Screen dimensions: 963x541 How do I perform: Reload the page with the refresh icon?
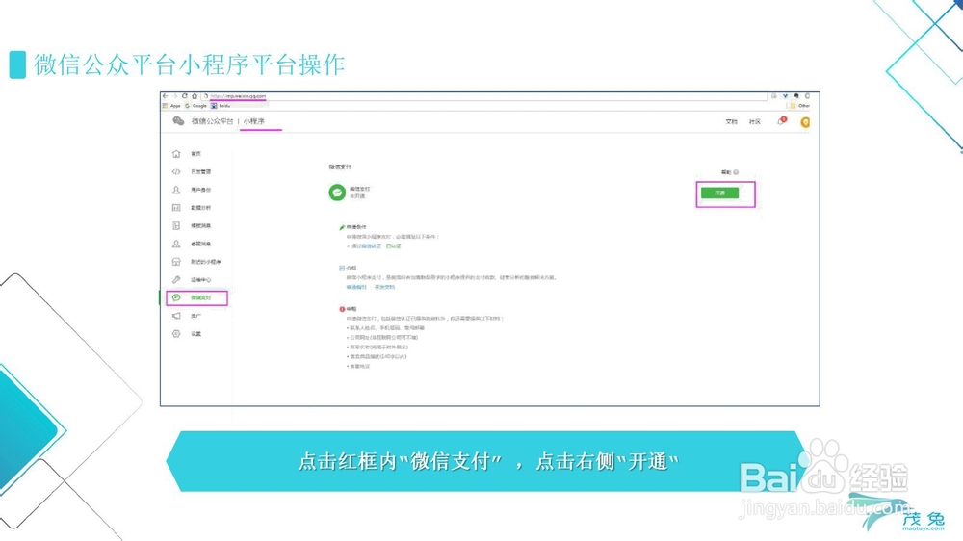click(x=184, y=96)
